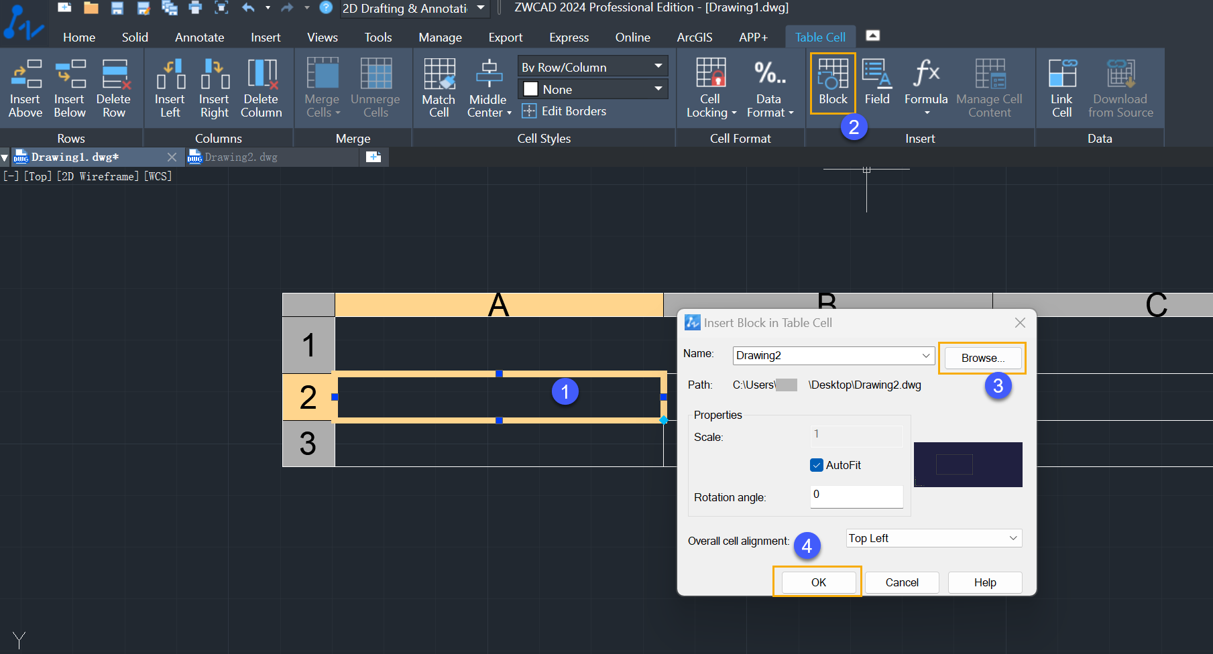Save the drawing with the floppy icon

117,7
